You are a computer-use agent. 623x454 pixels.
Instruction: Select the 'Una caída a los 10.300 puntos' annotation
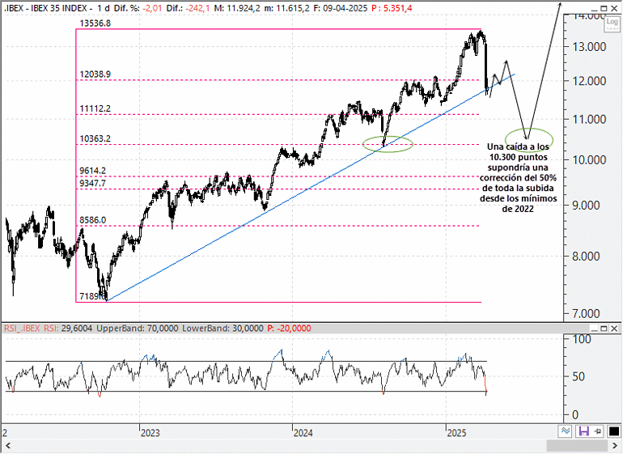pos(518,178)
